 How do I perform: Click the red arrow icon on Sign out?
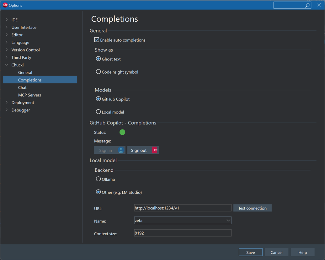click(x=154, y=150)
